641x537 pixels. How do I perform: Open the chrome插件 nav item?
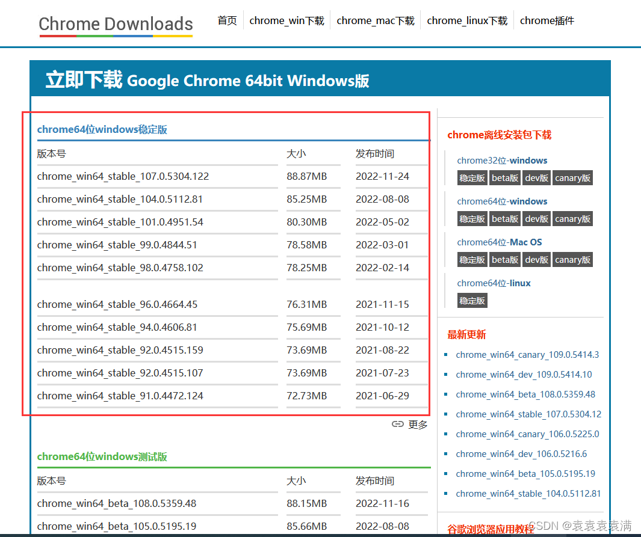(547, 20)
